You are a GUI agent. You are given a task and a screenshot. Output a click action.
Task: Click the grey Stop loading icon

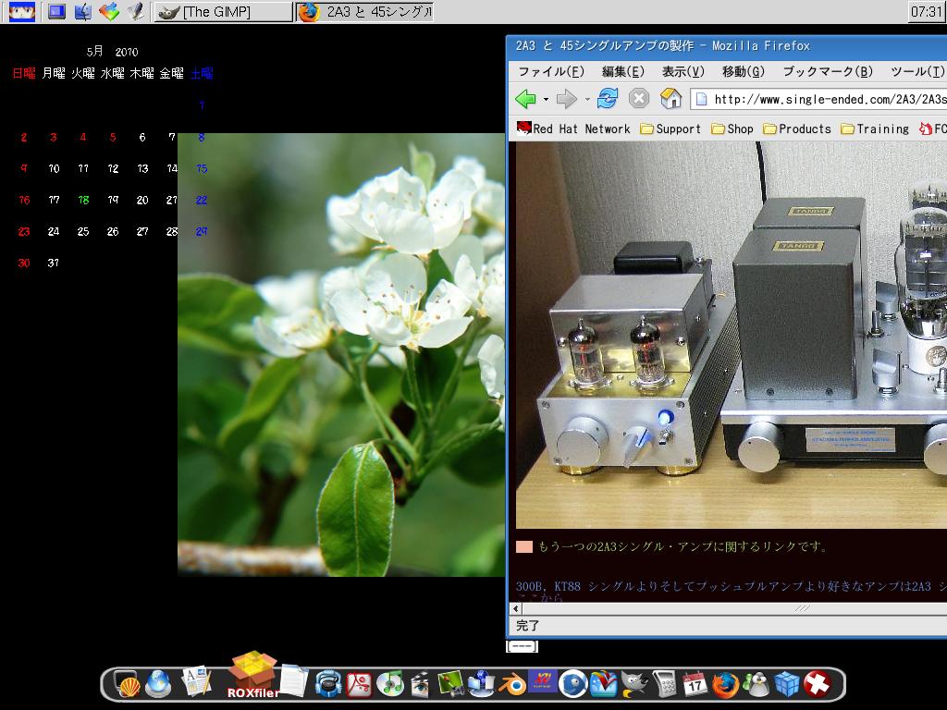[639, 99]
